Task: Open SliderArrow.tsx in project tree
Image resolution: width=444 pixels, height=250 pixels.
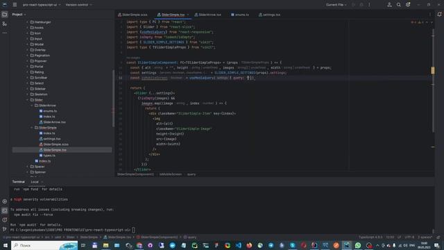Action: click(x=54, y=122)
